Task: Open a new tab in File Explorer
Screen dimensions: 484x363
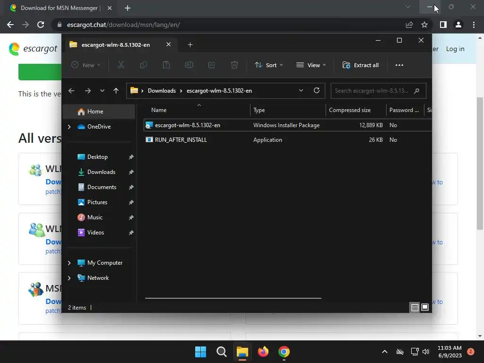Action: [x=190, y=45]
